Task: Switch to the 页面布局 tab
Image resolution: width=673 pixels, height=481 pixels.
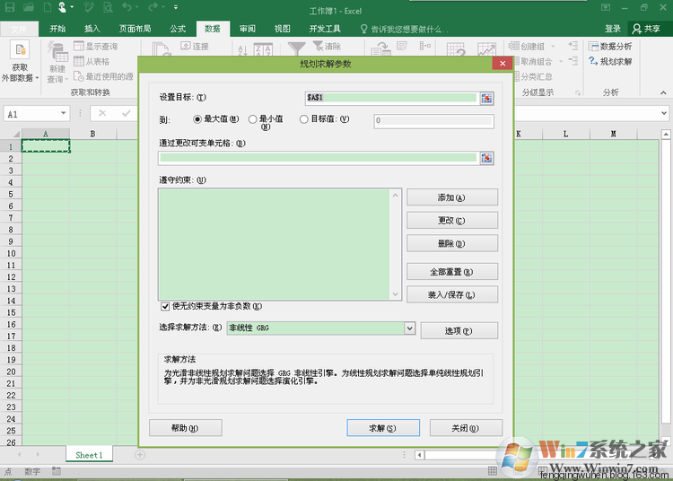Action: (135, 29)
